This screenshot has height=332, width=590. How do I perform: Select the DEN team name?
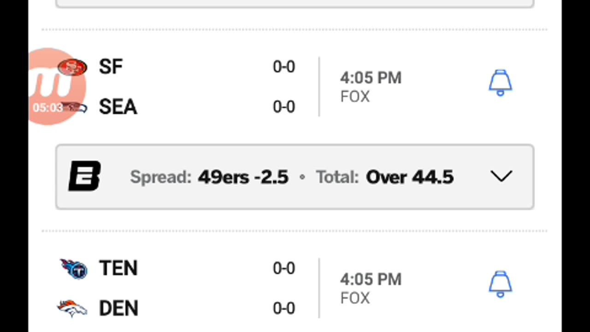[118, 308]
